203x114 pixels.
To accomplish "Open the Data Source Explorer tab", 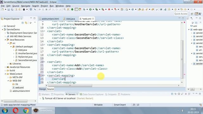I will (92, 94).
